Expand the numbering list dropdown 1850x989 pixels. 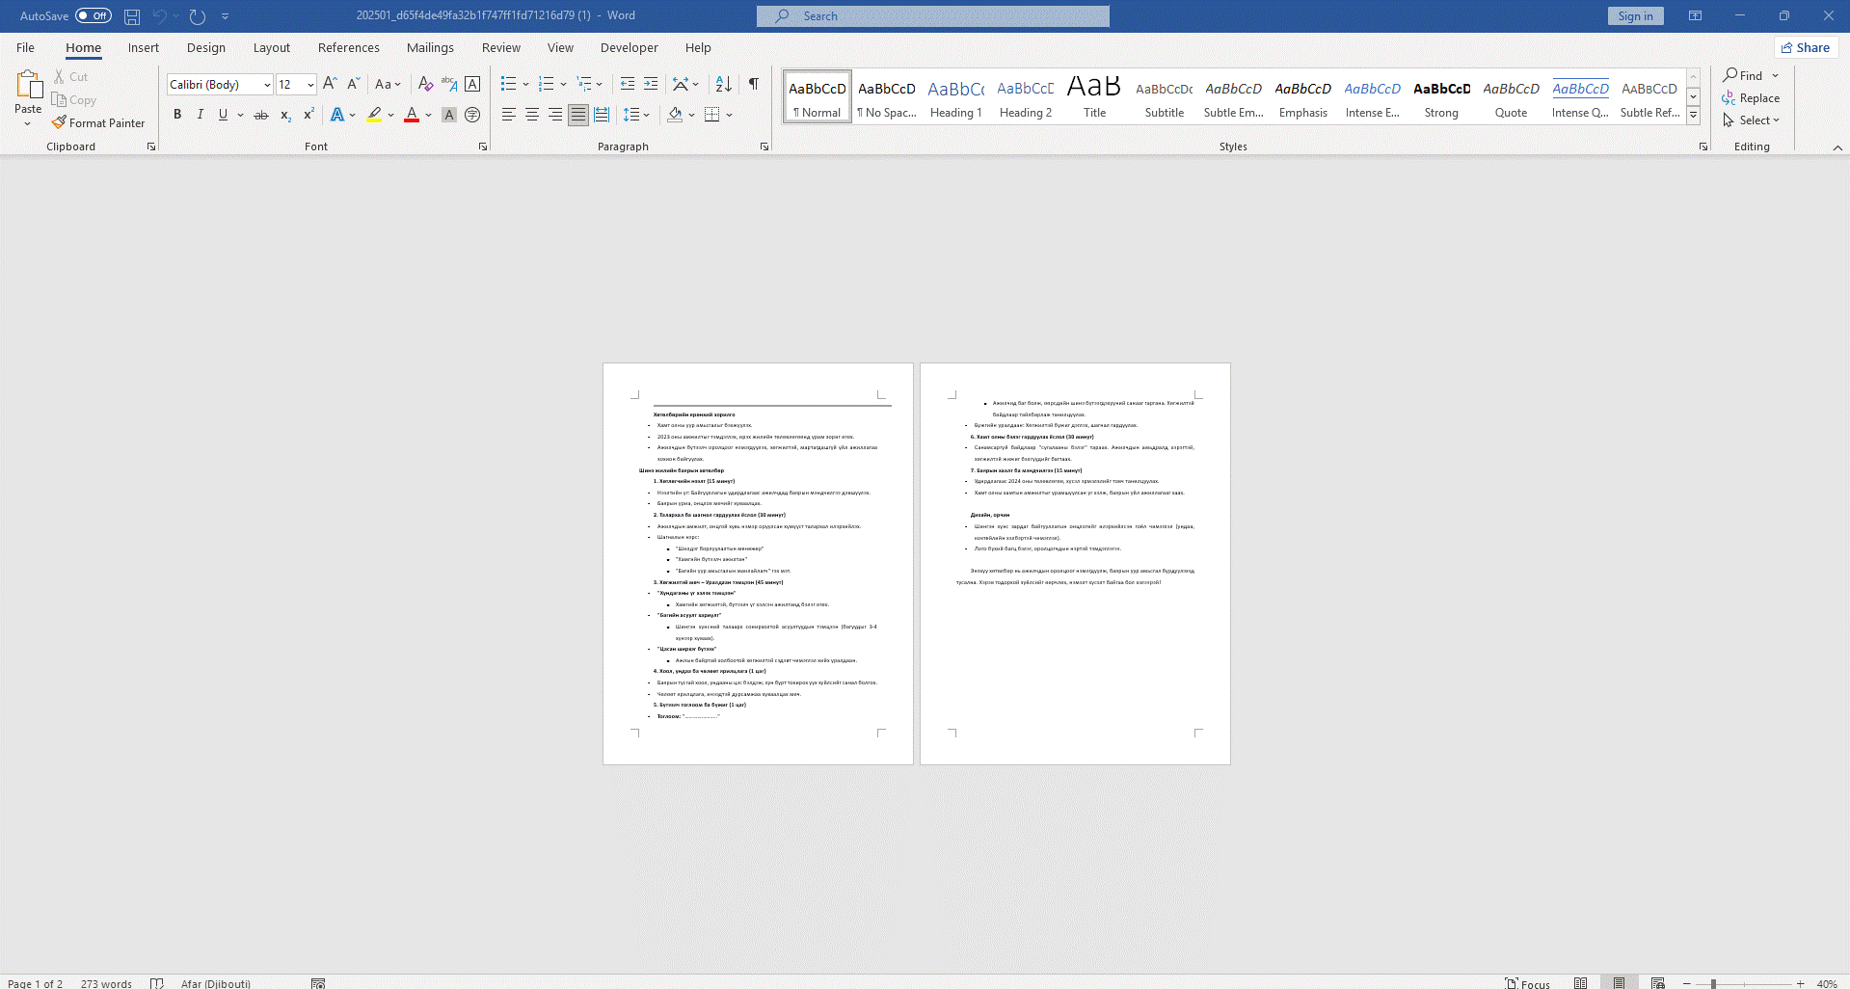(563, 85)
